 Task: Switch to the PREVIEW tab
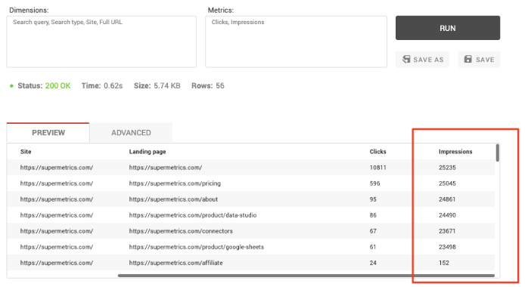(x=48, y=133)
